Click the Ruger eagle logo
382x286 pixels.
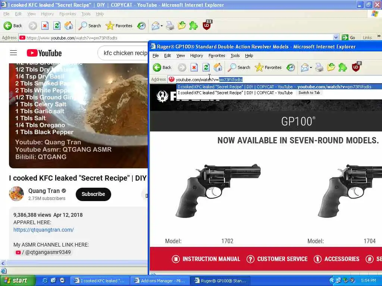[x=163, y=96]
